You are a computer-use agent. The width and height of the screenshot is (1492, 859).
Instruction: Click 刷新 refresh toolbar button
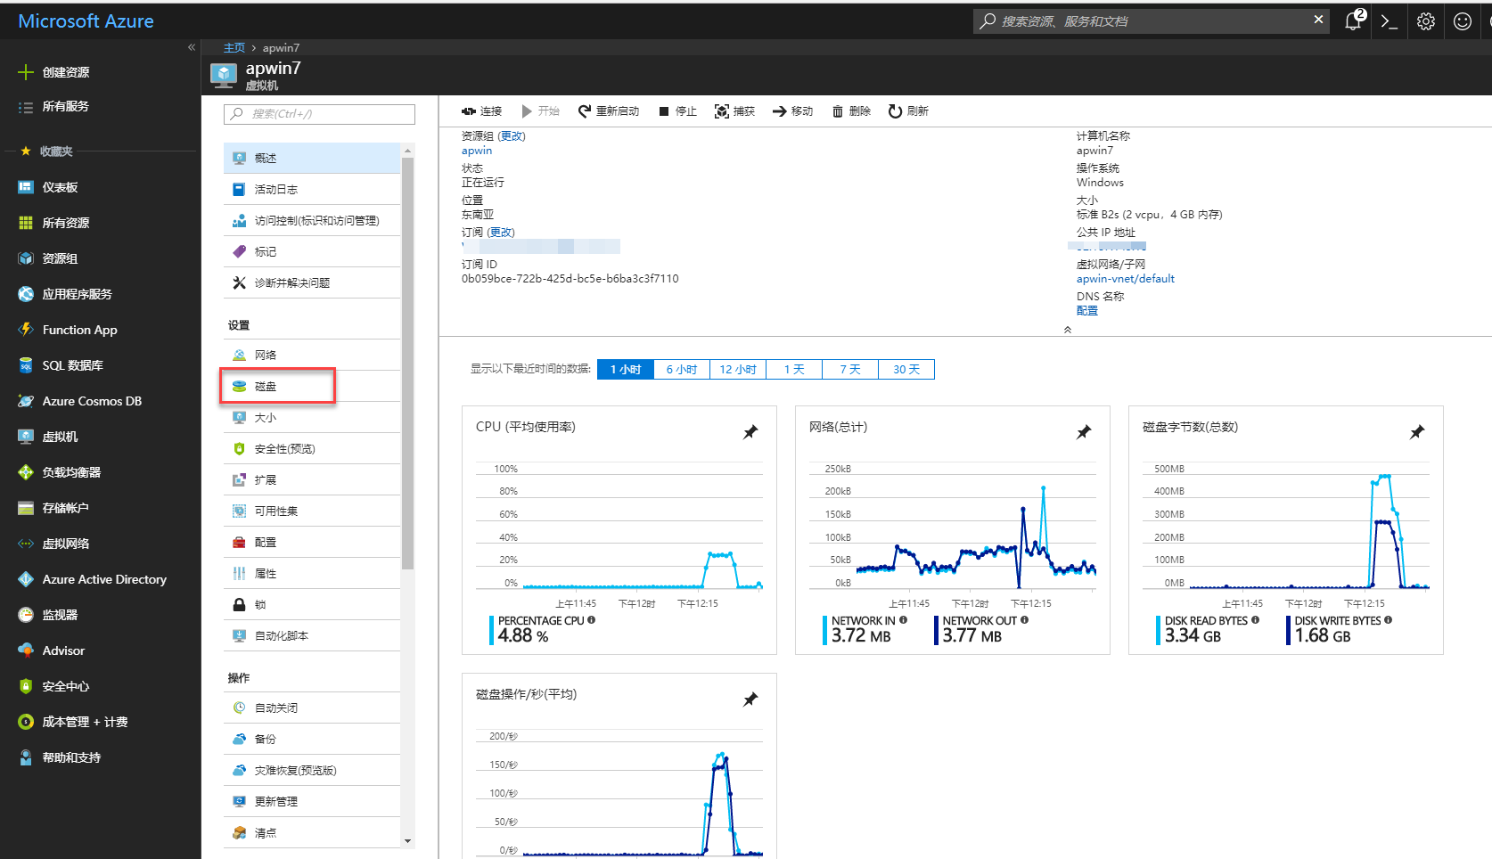point(908,111)
